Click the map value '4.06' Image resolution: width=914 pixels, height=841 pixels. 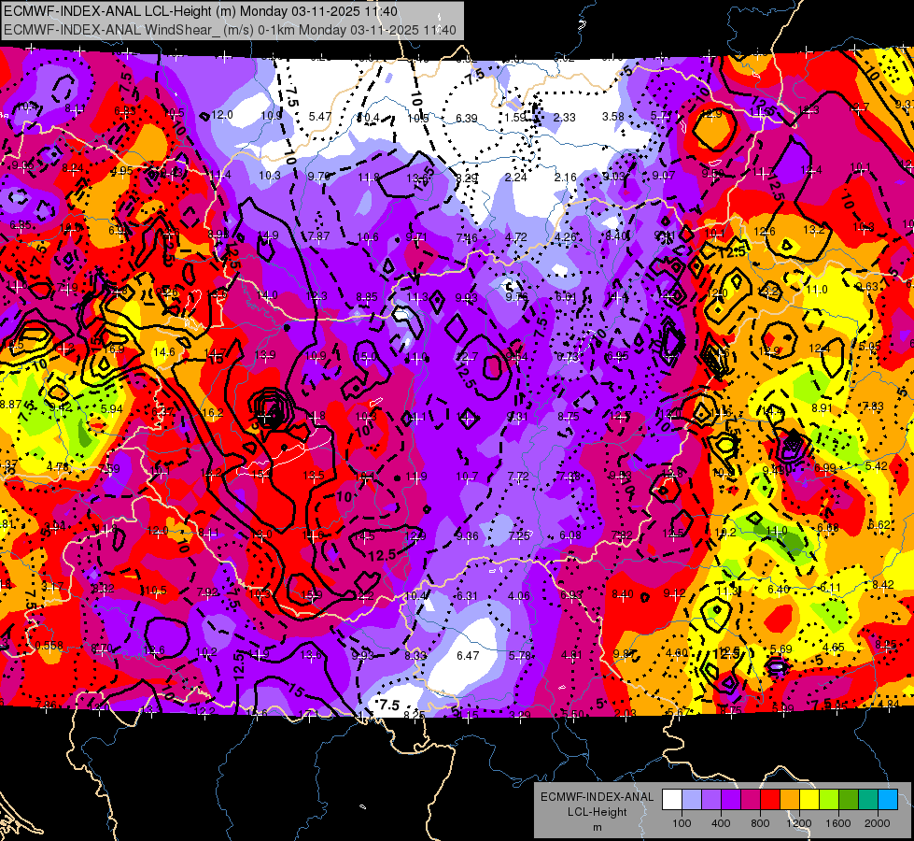(x=519, y=596)
